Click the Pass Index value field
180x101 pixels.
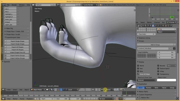tap(146, 34)
